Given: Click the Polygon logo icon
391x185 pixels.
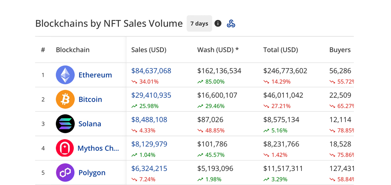Looking at the screenshot, I should point(65,172).
